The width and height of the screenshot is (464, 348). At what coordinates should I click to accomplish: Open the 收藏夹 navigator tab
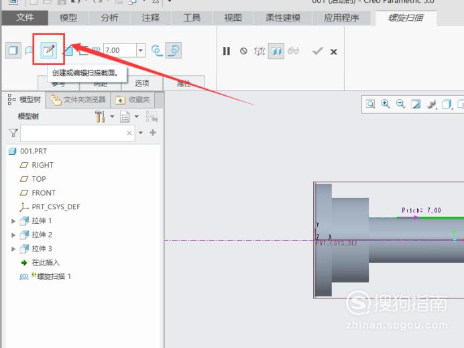tap(133, 100)
